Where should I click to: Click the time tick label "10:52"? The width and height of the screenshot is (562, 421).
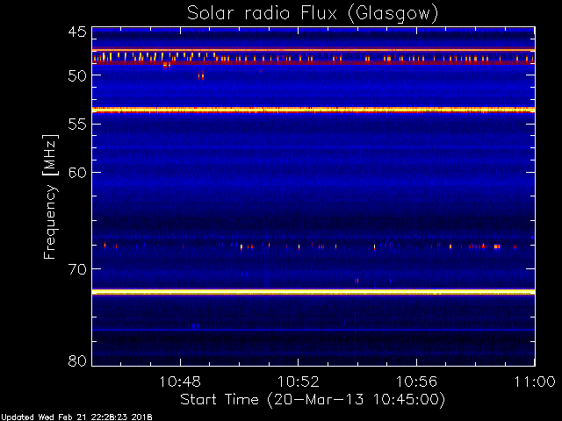tap(299, 382)
